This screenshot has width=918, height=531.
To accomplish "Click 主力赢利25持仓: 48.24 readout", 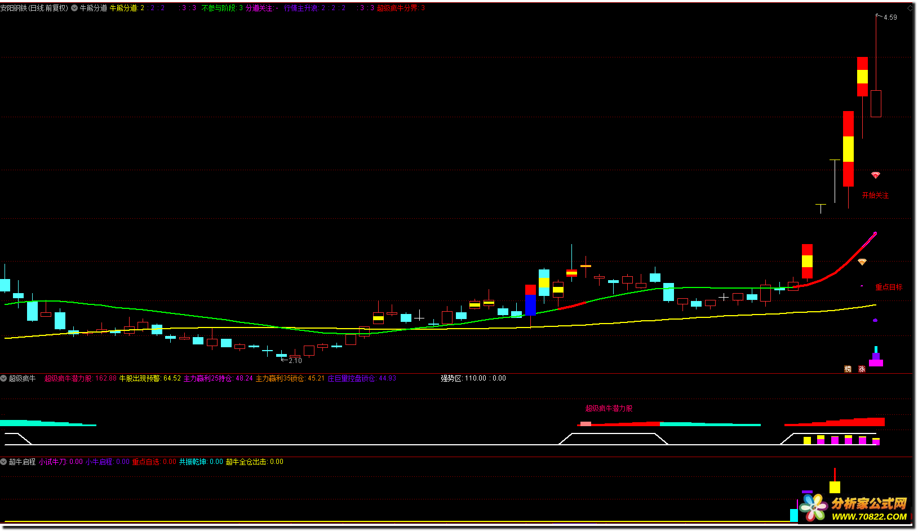I will coord(218,378).
